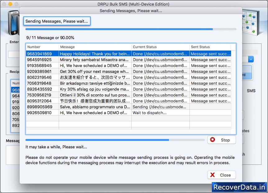Select row with number 9645916925
The height and width of the screenshot is (193, 268).
pos(129,60)
